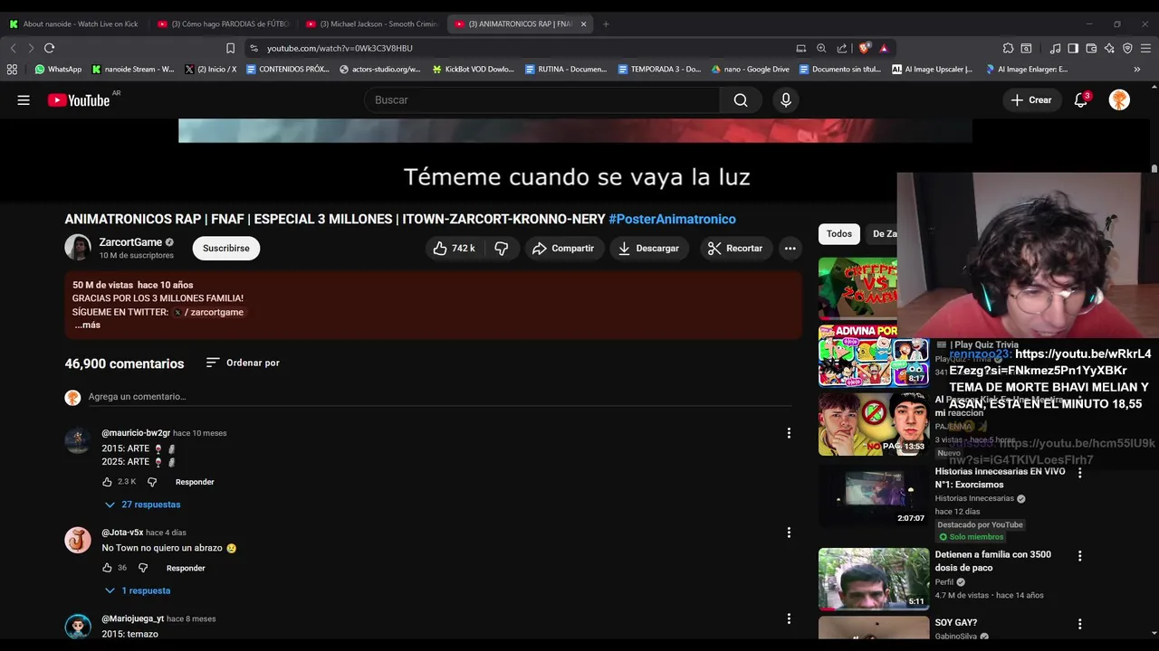Open the 13:53 reaction video thumbnail
Image resolution: width=1159 pixels, height=651 pixels.
pos(874,424)
